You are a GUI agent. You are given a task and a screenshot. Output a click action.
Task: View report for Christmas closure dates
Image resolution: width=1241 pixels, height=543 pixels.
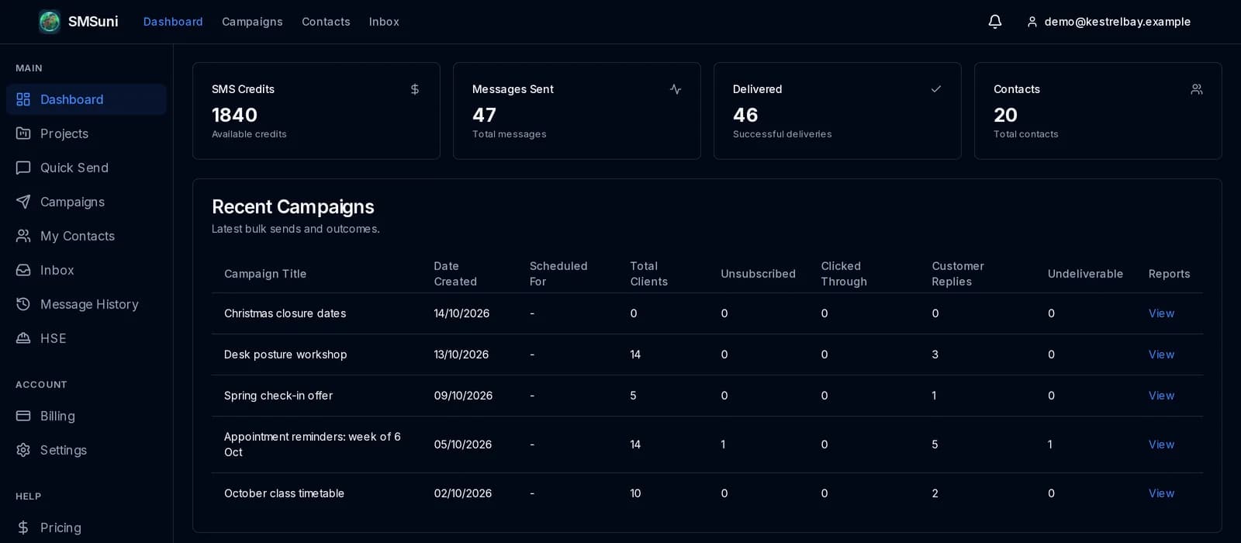pyautogui.click(x=1161, y=313)
